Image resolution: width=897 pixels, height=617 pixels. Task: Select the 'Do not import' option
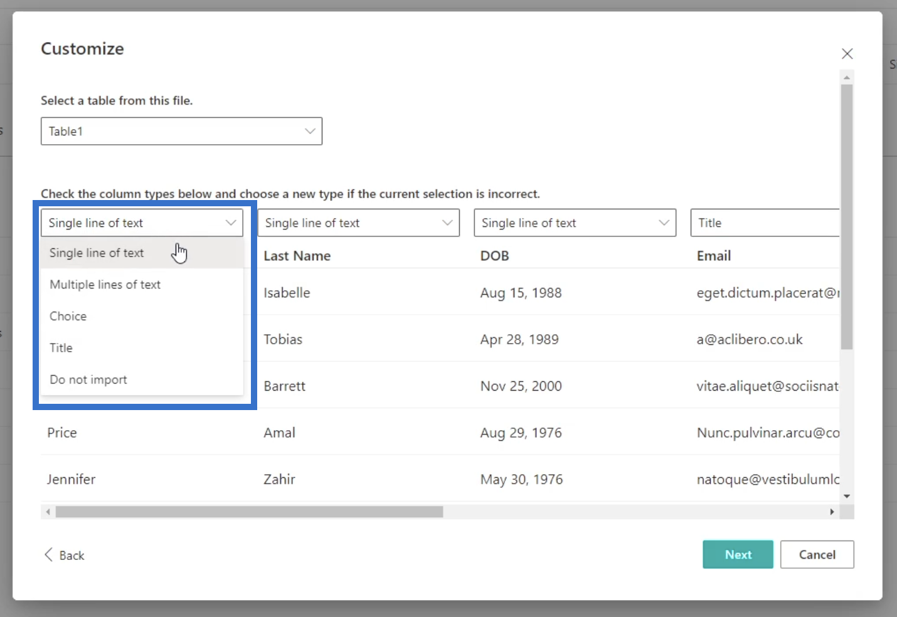pos(88,379)
